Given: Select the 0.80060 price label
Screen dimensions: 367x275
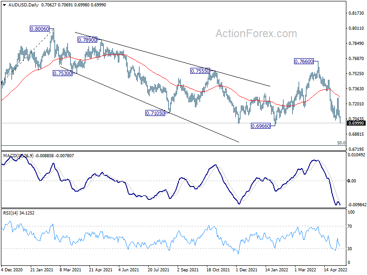Looking at the screenshot, I should coord(40,29).
